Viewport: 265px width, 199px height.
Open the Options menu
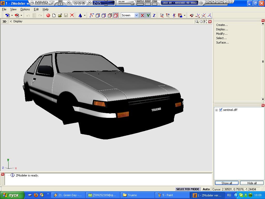25,9
